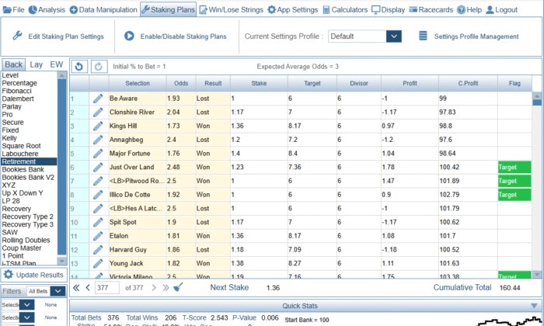544x326 pixels.
Task: Open the Win/Lose Strings menu
Action: (x=231, y=10)
